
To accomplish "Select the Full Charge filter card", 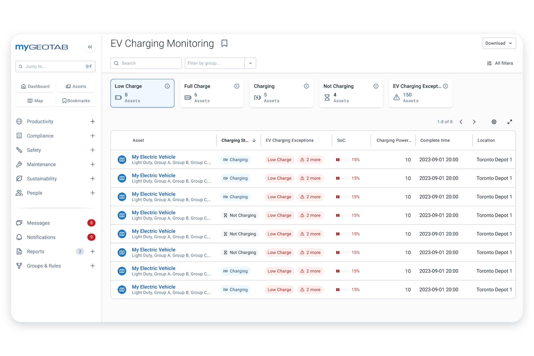I will pyautogui.click(x=212, y=93).
